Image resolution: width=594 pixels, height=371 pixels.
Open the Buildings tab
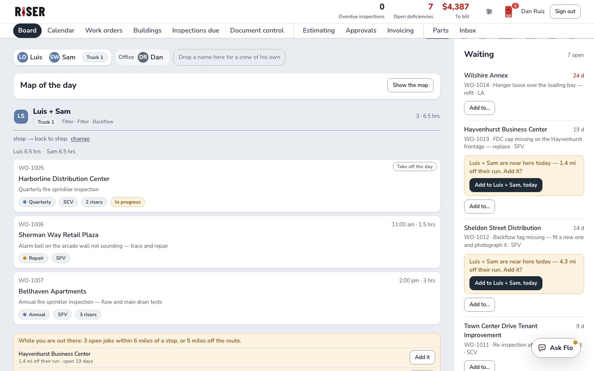tap(147, 31)
